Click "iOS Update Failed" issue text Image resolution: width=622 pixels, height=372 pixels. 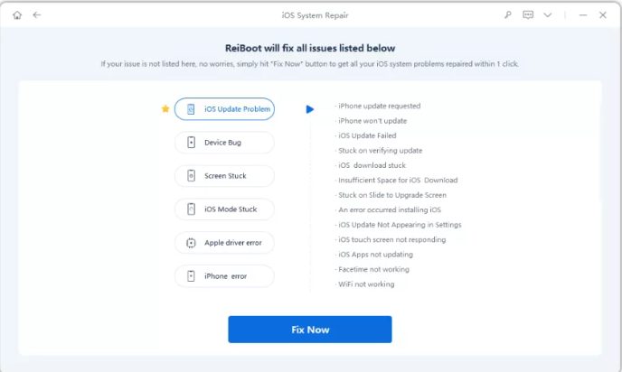pos(368,135)
